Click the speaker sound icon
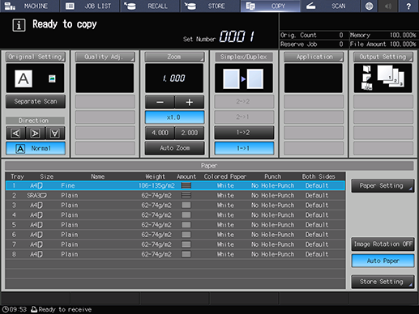The image size is (419, 314). pyautogui.click(x=388, y=6)
